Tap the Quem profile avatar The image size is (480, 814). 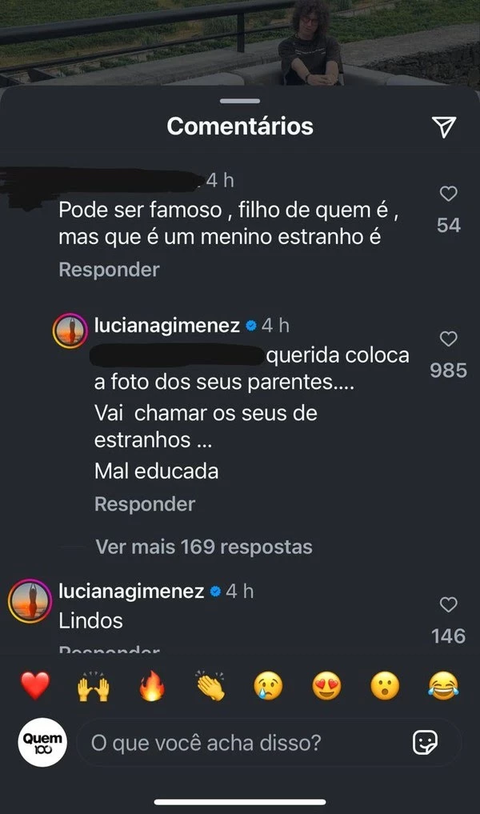42,744
